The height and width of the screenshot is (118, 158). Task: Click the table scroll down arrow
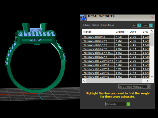(x=152, y=77)
